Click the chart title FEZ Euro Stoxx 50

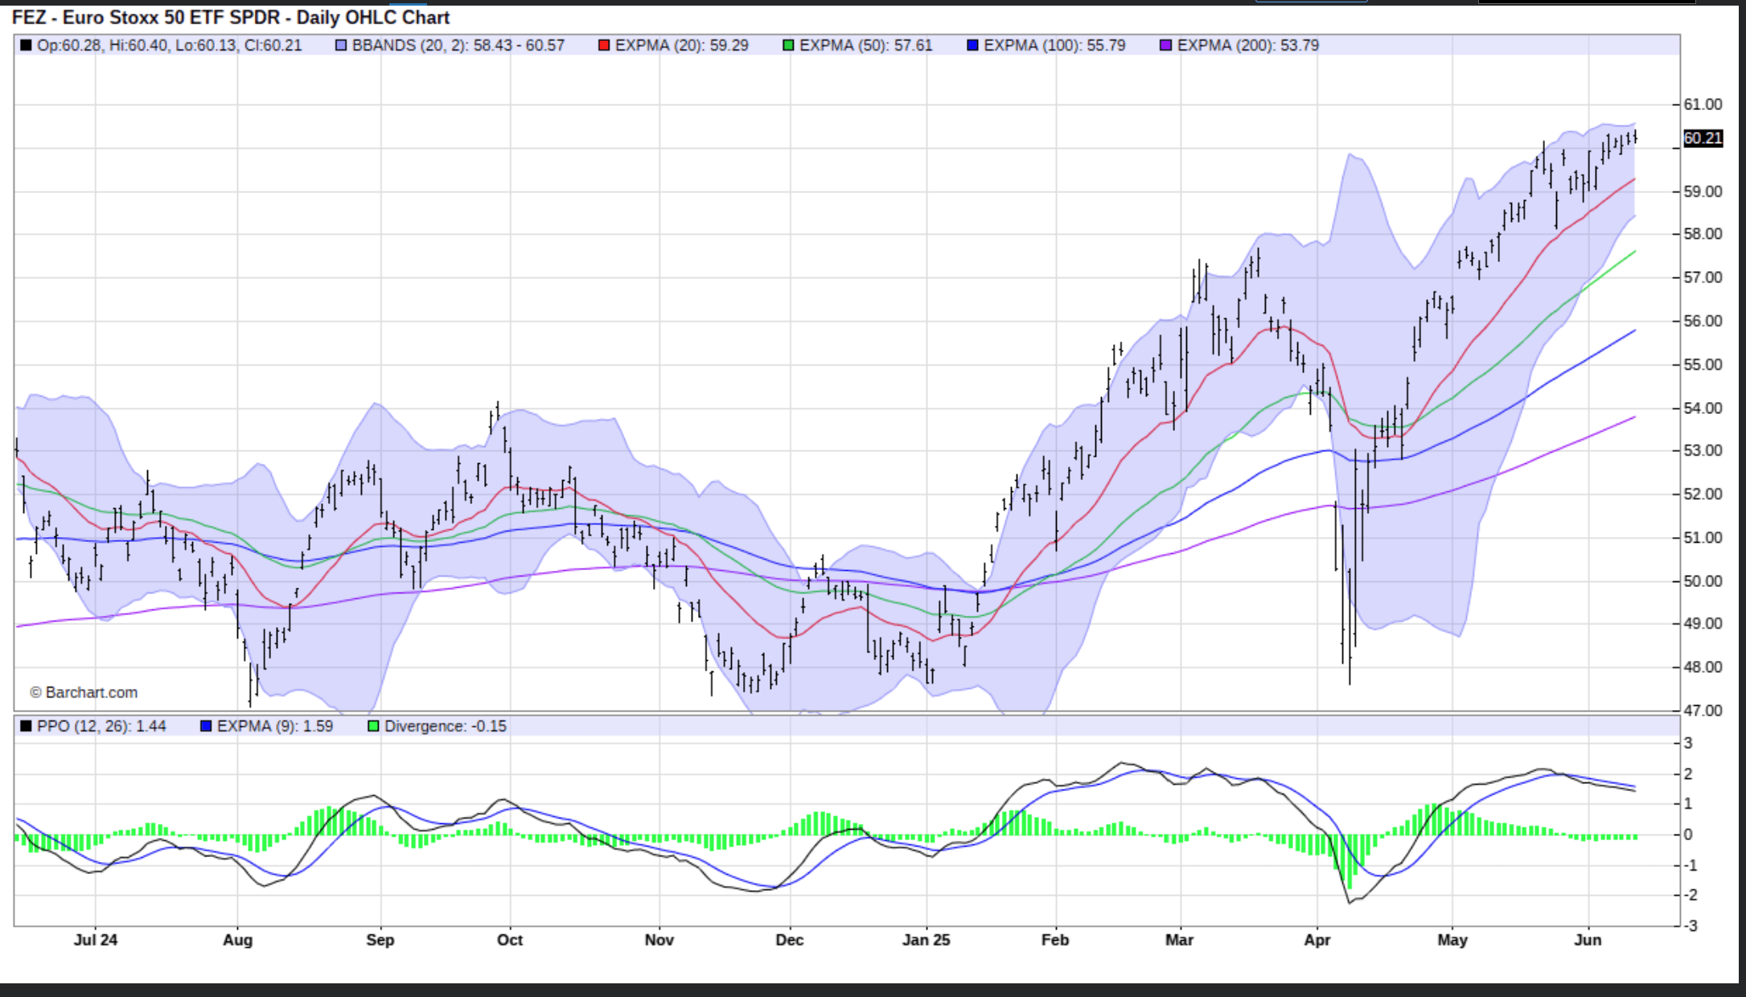coord(230,17)
